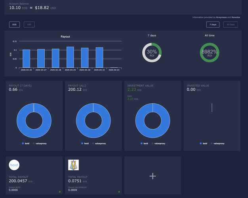Screen dimensions: 248x198
Task: Click the payout bar for 2020-03-27
Action: coord(41,58)
